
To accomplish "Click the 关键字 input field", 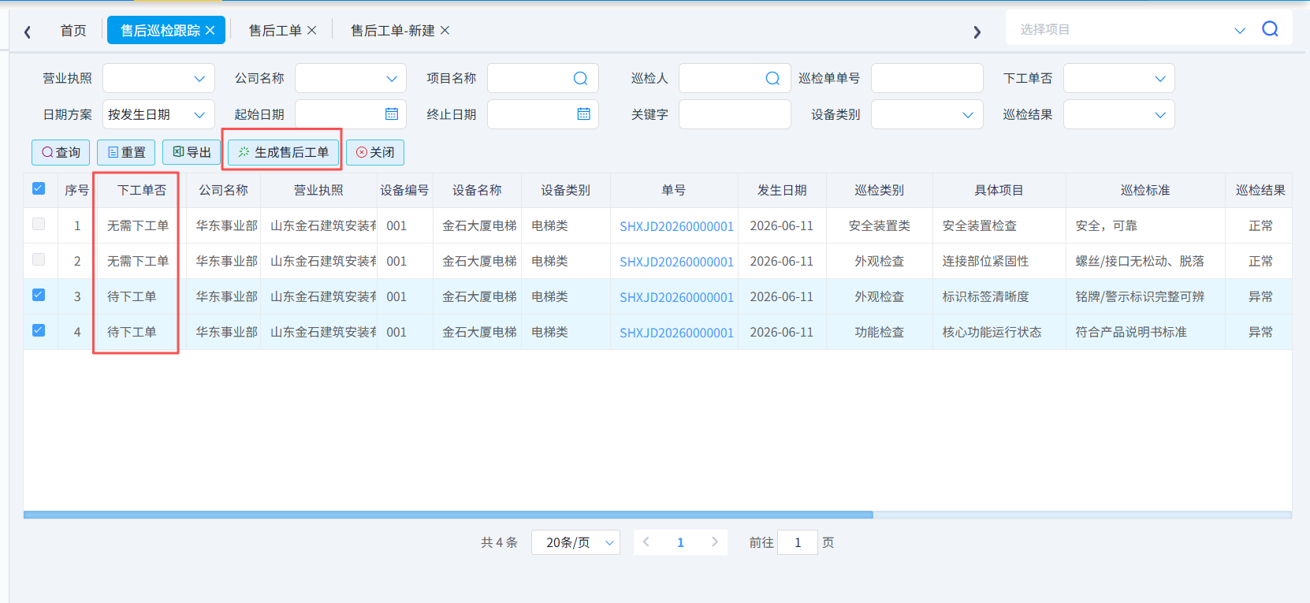I will (x=735, y=114).
